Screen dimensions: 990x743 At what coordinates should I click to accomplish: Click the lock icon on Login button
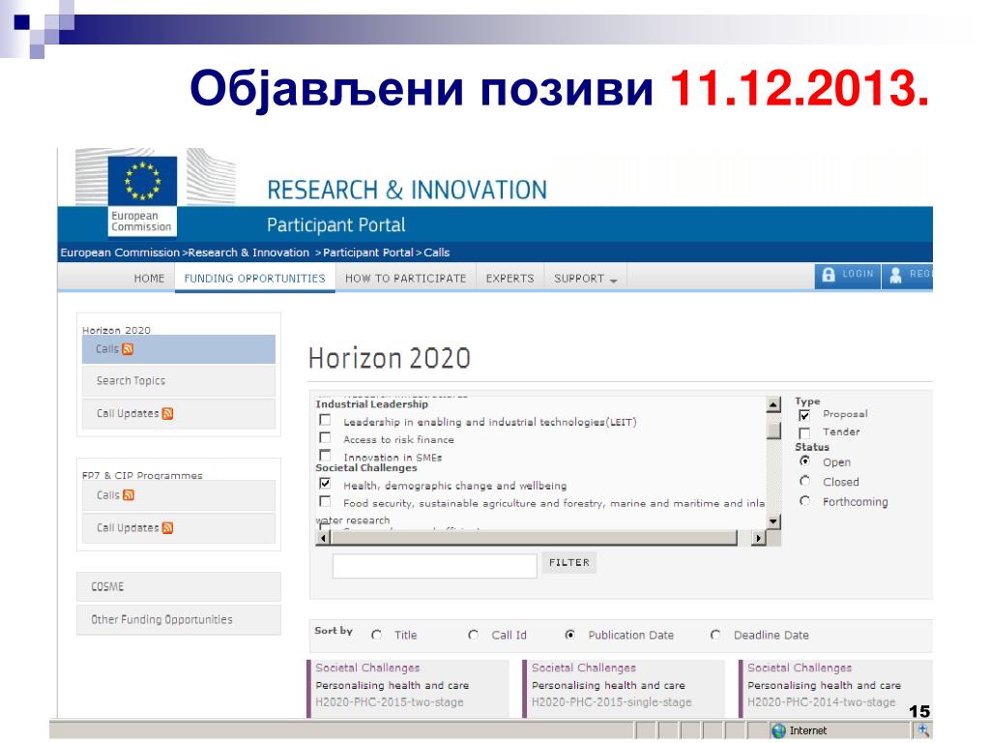pos(829,275)
